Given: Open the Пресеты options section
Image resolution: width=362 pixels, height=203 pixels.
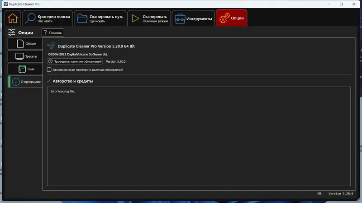Looking at the screenshot, I should tap(25, 56).
